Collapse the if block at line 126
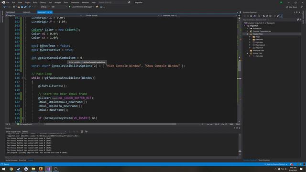Viewport: 306px width, 172px height. pyautogui.click(x=23, y=118)
